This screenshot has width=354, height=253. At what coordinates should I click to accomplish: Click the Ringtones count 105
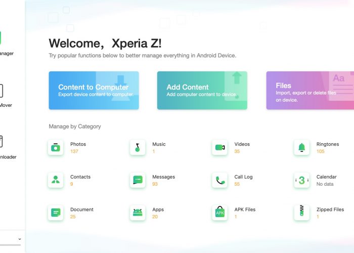point(320,151)
